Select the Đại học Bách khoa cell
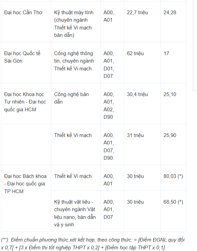197x251 pixels. click(x=26, y=198)
